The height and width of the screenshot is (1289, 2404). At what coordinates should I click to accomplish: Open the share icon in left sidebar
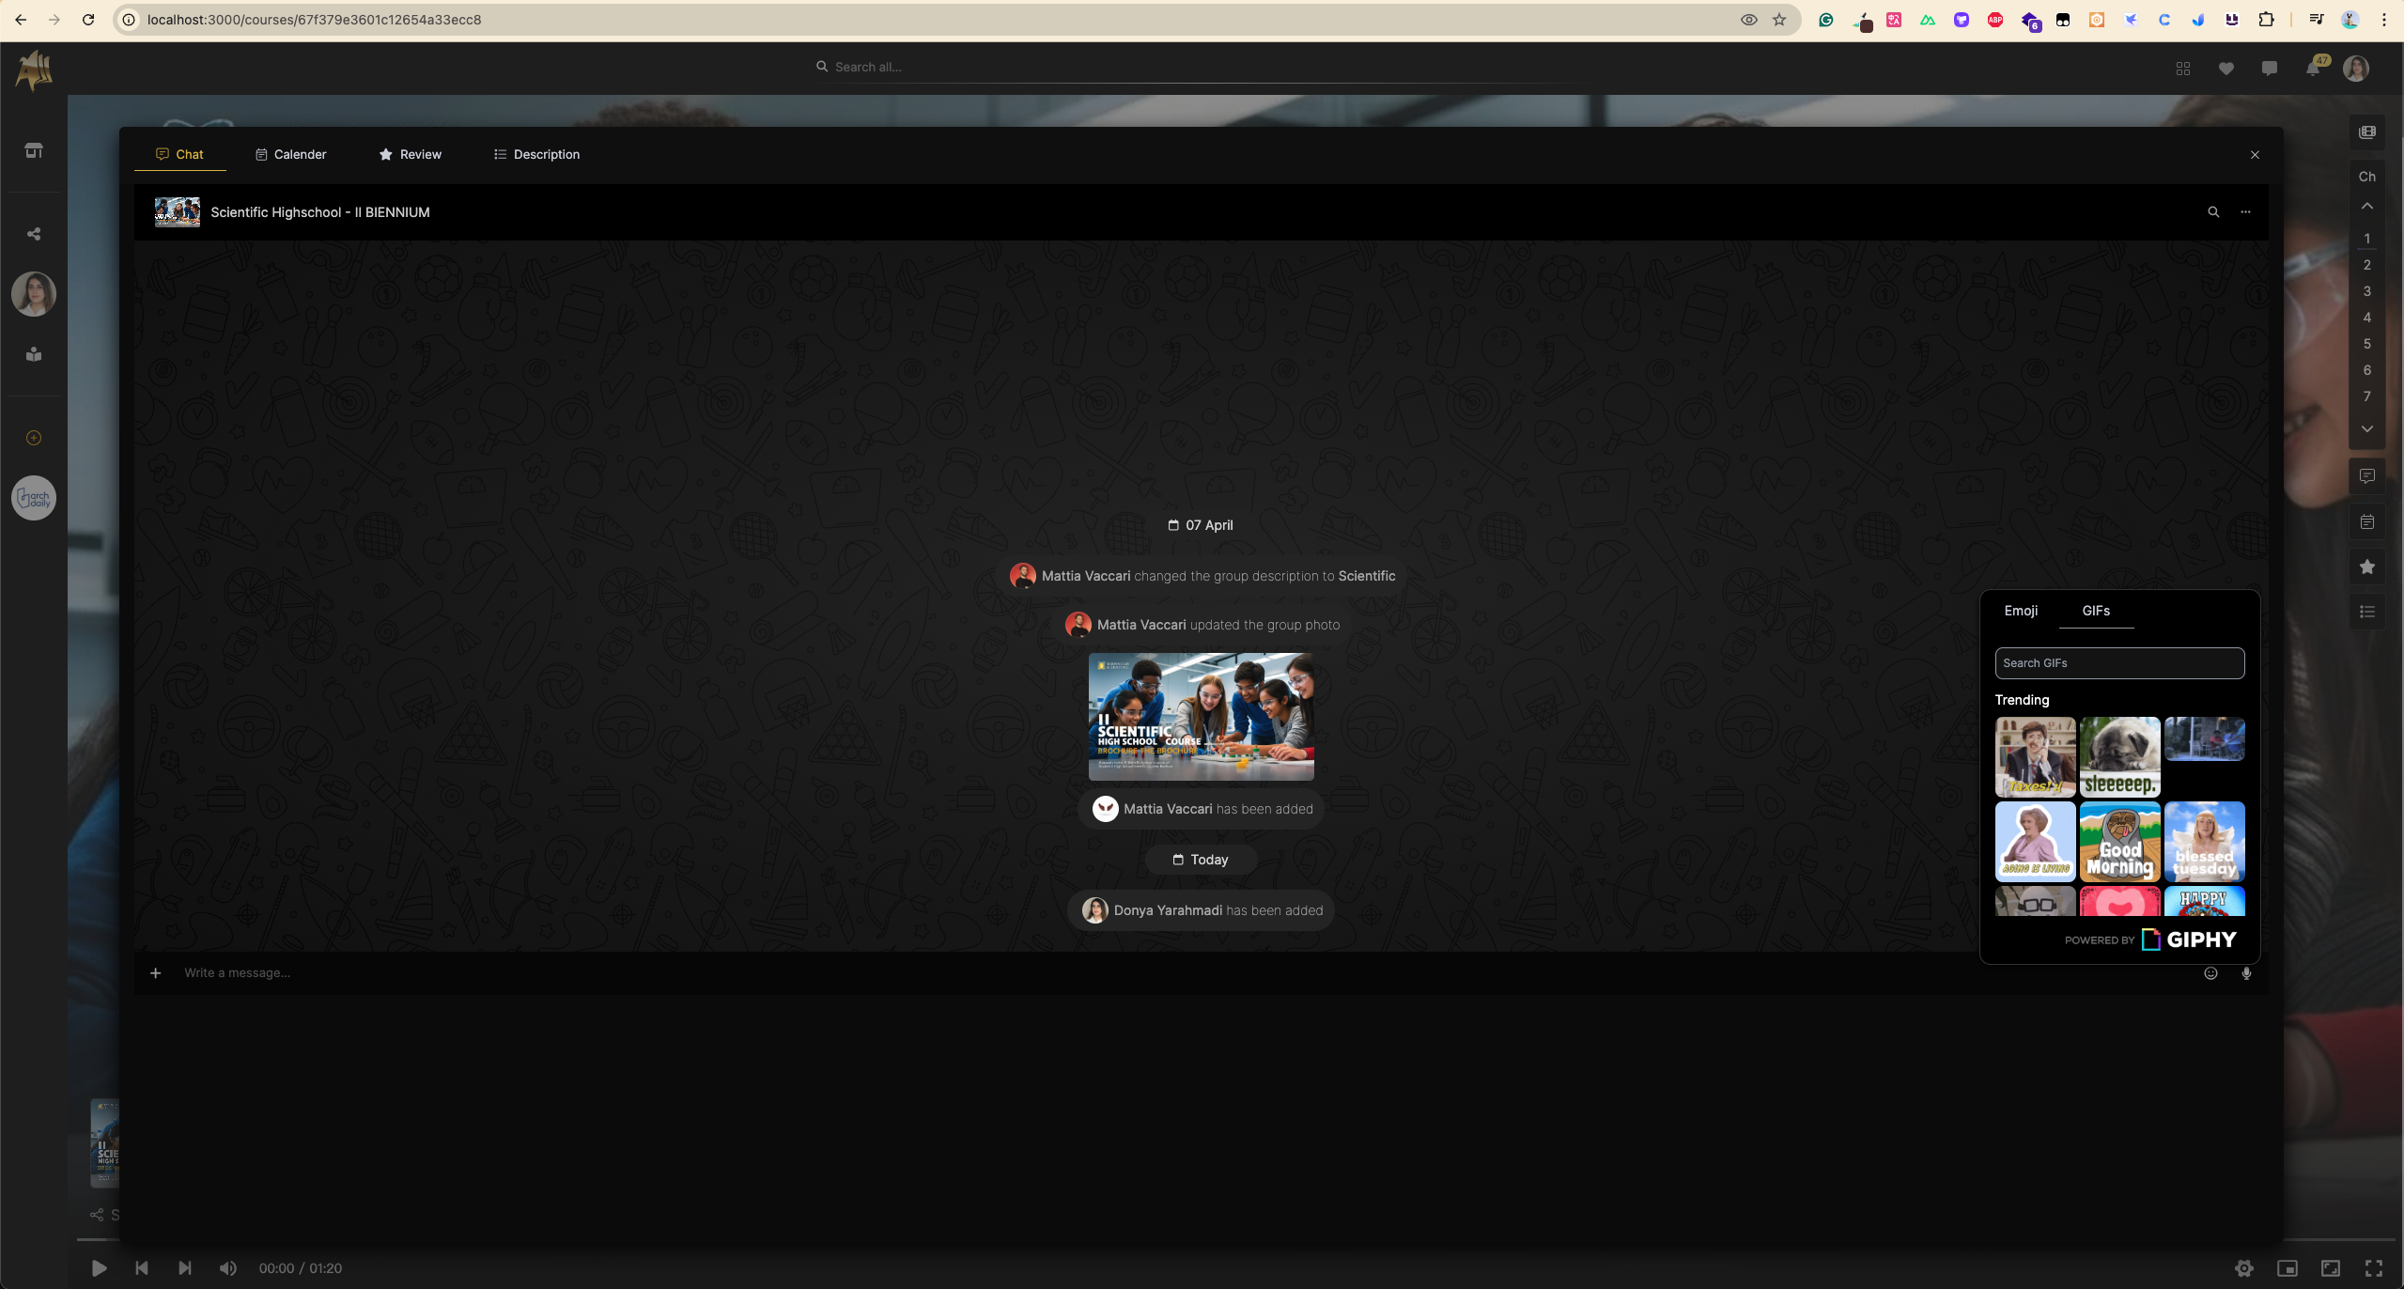click(x=34, y=234)
